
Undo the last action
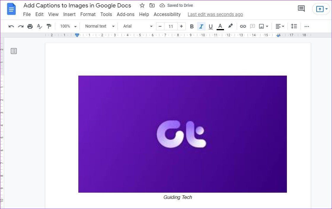tap(11, 26)
